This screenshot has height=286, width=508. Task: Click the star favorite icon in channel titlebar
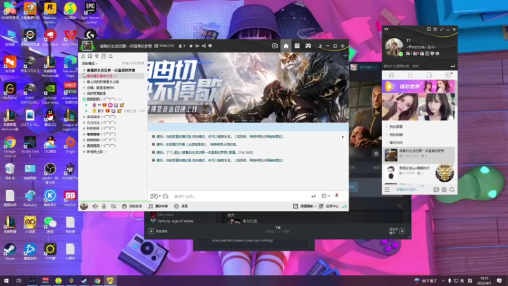tap(191, 46)
